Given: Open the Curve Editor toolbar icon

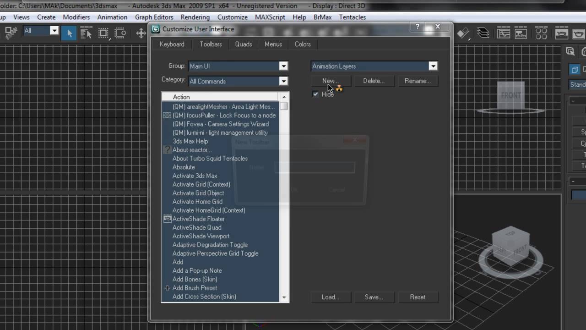Looking at the screenshot, I should click(504, 33).
